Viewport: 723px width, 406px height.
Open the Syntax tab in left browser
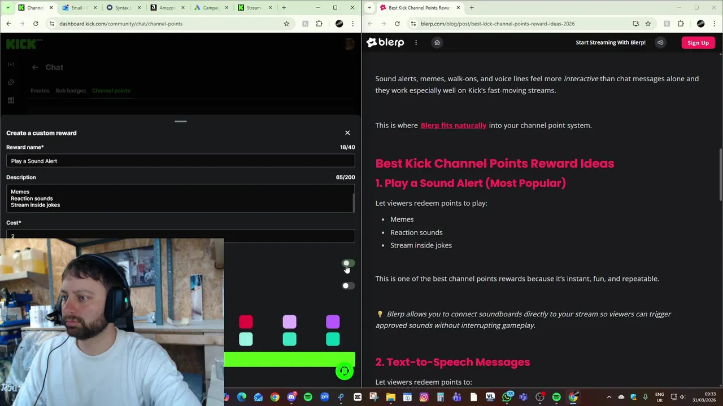[x=123, y=8]
